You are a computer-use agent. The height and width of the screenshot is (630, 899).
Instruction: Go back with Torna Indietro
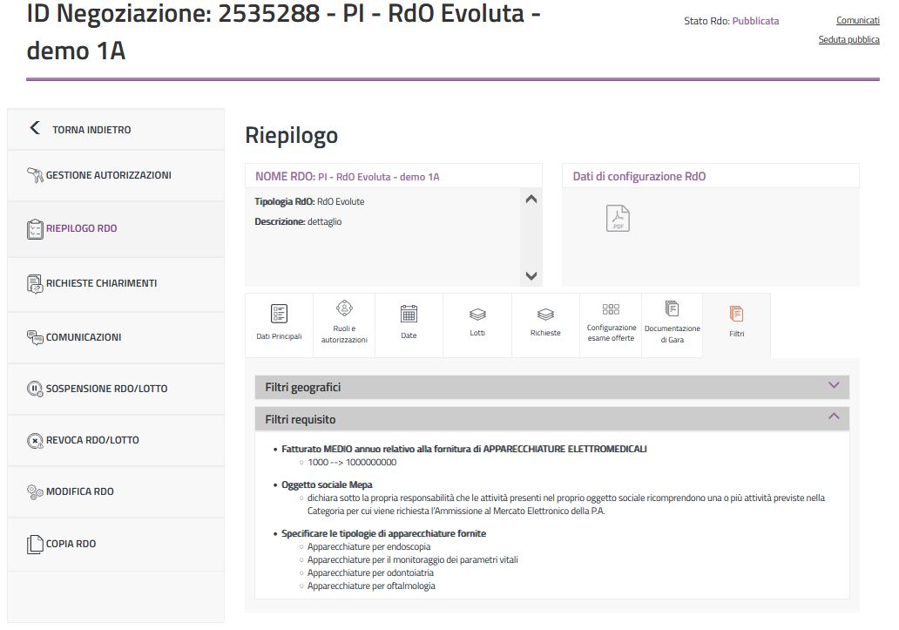click(81, 129)
